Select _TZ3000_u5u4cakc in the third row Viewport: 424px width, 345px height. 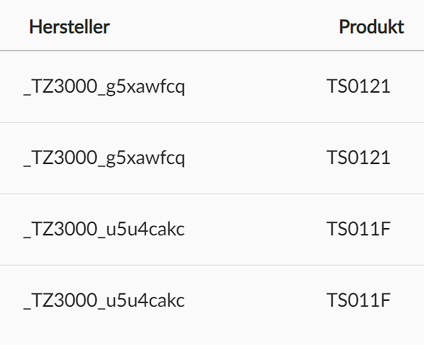click(105, 229)
